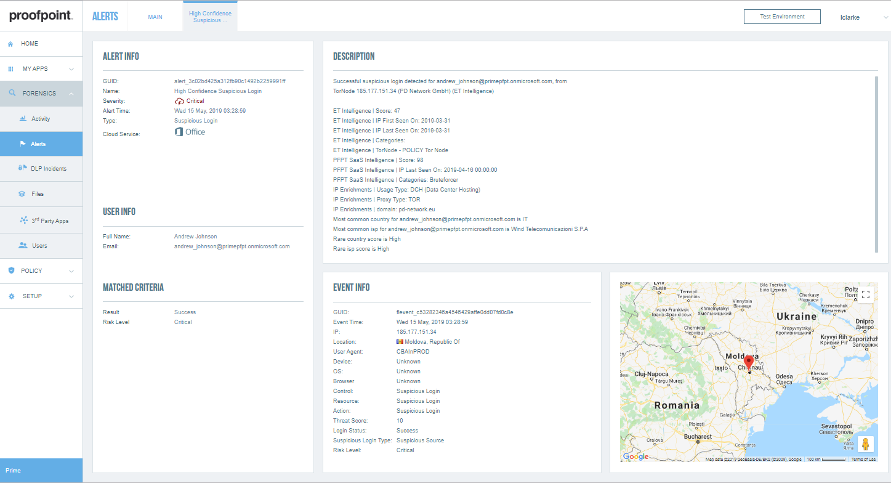The image size is (891, 483).
Task: Click the PFPT SaaS Intelligence Score 98 line
Action: click(x=378, y=160)
